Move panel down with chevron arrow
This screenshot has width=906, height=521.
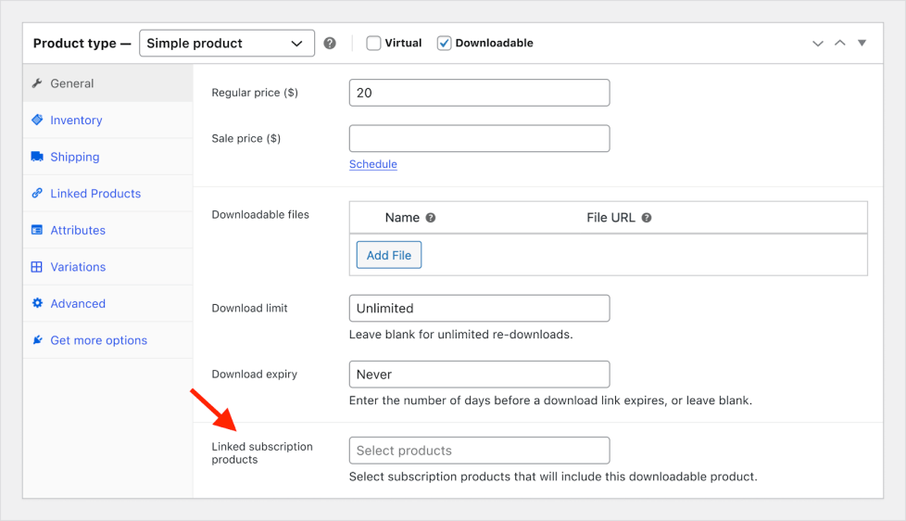pos(818,44)
